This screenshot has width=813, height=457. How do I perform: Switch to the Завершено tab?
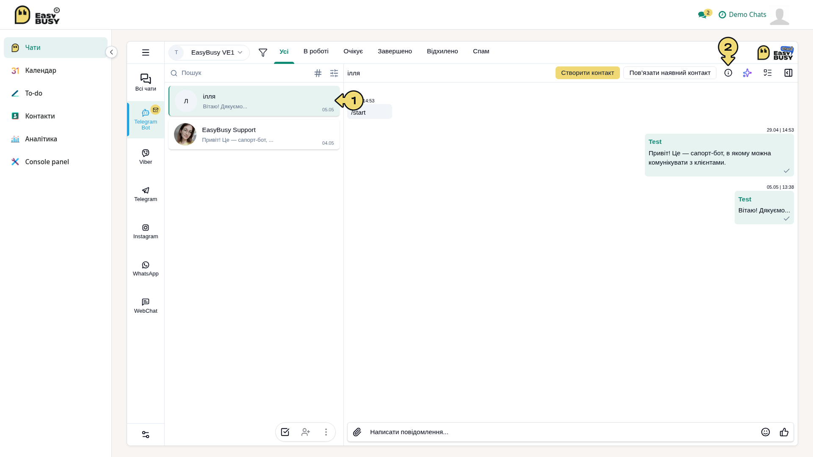(395, 52)
